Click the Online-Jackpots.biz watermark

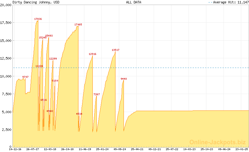click(216, 142)
